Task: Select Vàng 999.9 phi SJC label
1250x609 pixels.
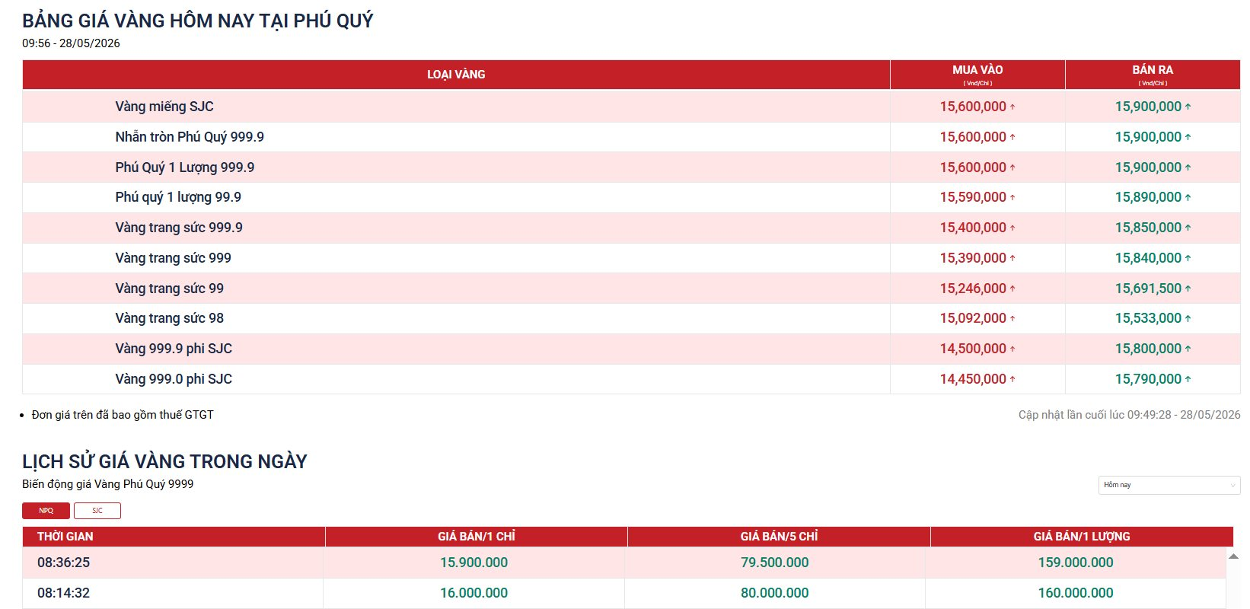Action: [174, 349]
